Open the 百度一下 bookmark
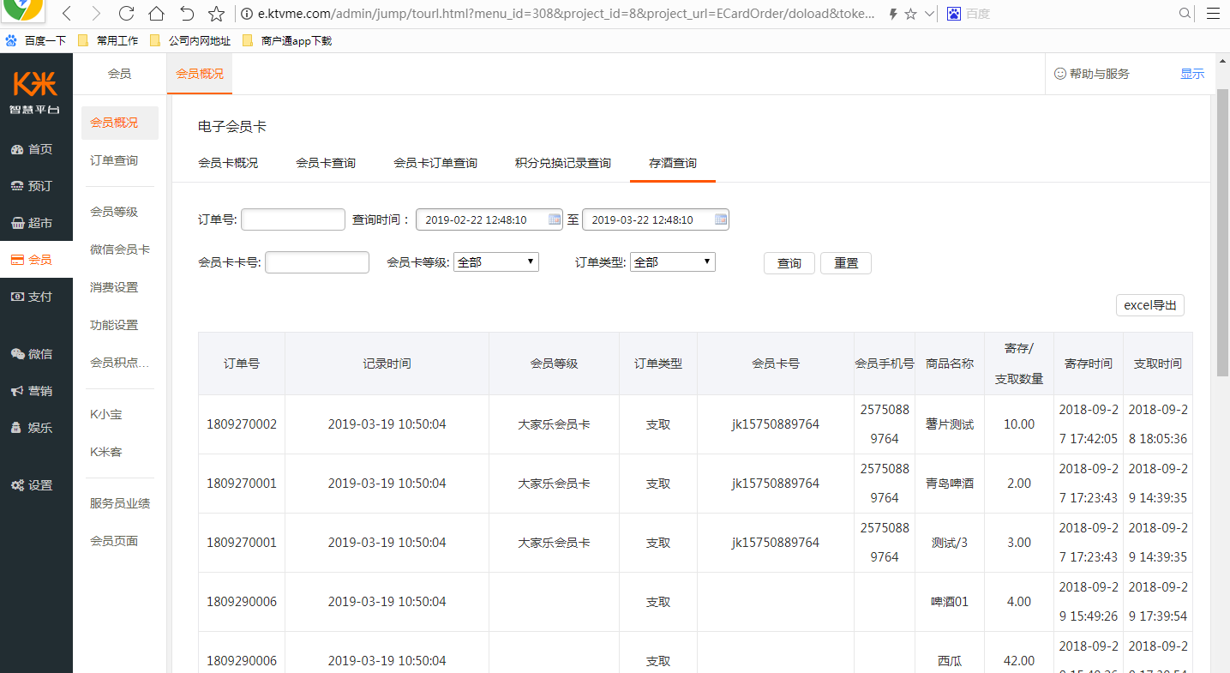 click(35, 40)
